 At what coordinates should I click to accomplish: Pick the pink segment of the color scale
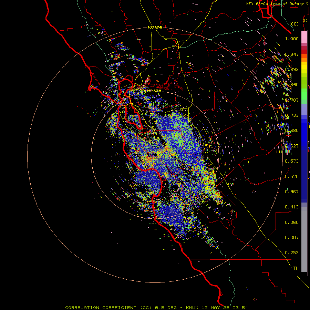click(x=304, y=37)
